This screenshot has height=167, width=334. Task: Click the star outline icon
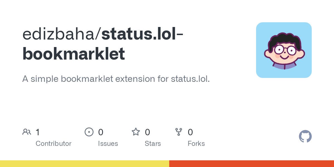[x=136, y=132]
